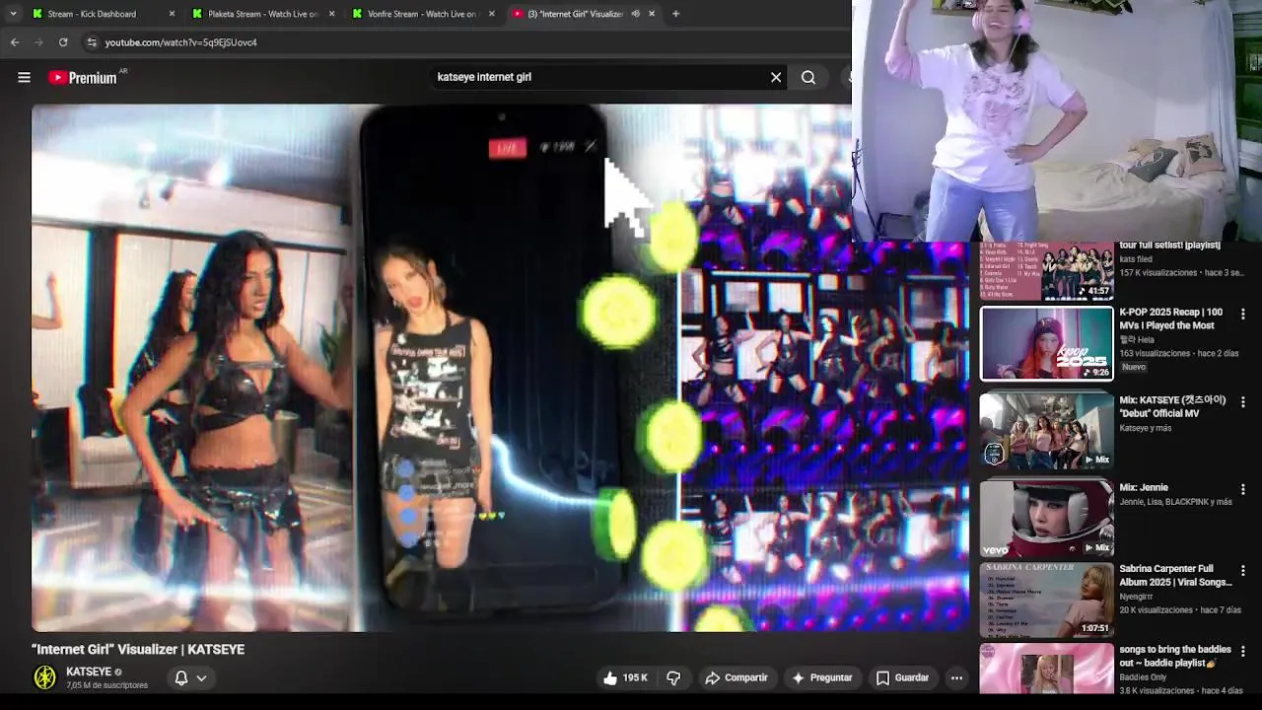Click Sabrina Carpenter Full Album 2025 title
The image size is (1262, 710).
(x=1176, y=575)
